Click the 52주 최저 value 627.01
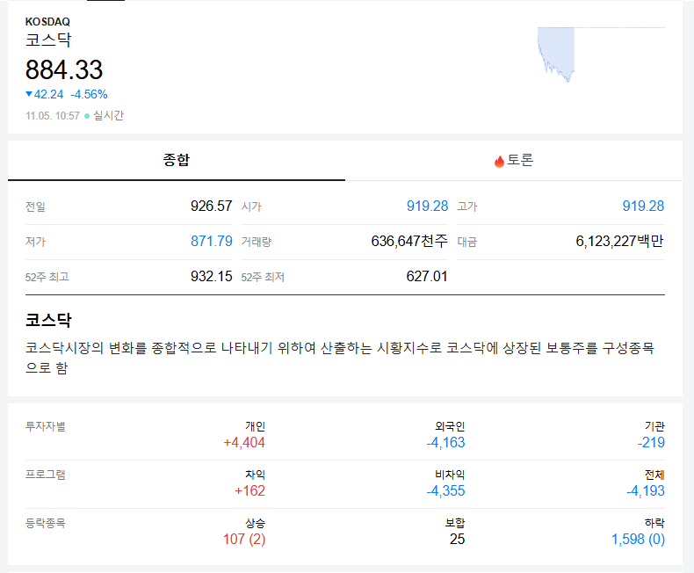 pos(427,276)
